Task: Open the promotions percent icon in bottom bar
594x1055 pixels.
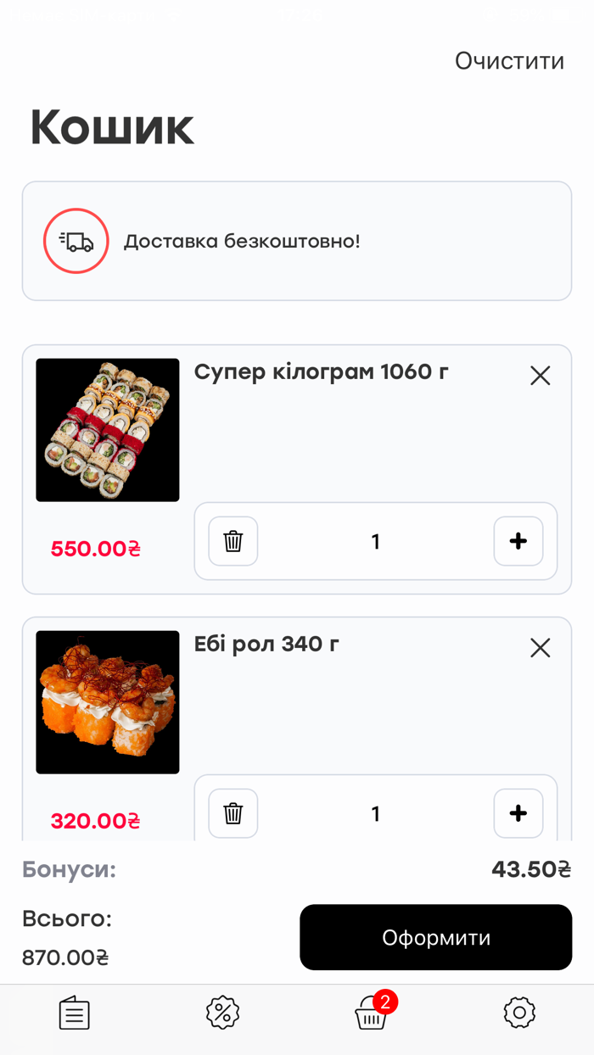Action: coord(222,1013)
